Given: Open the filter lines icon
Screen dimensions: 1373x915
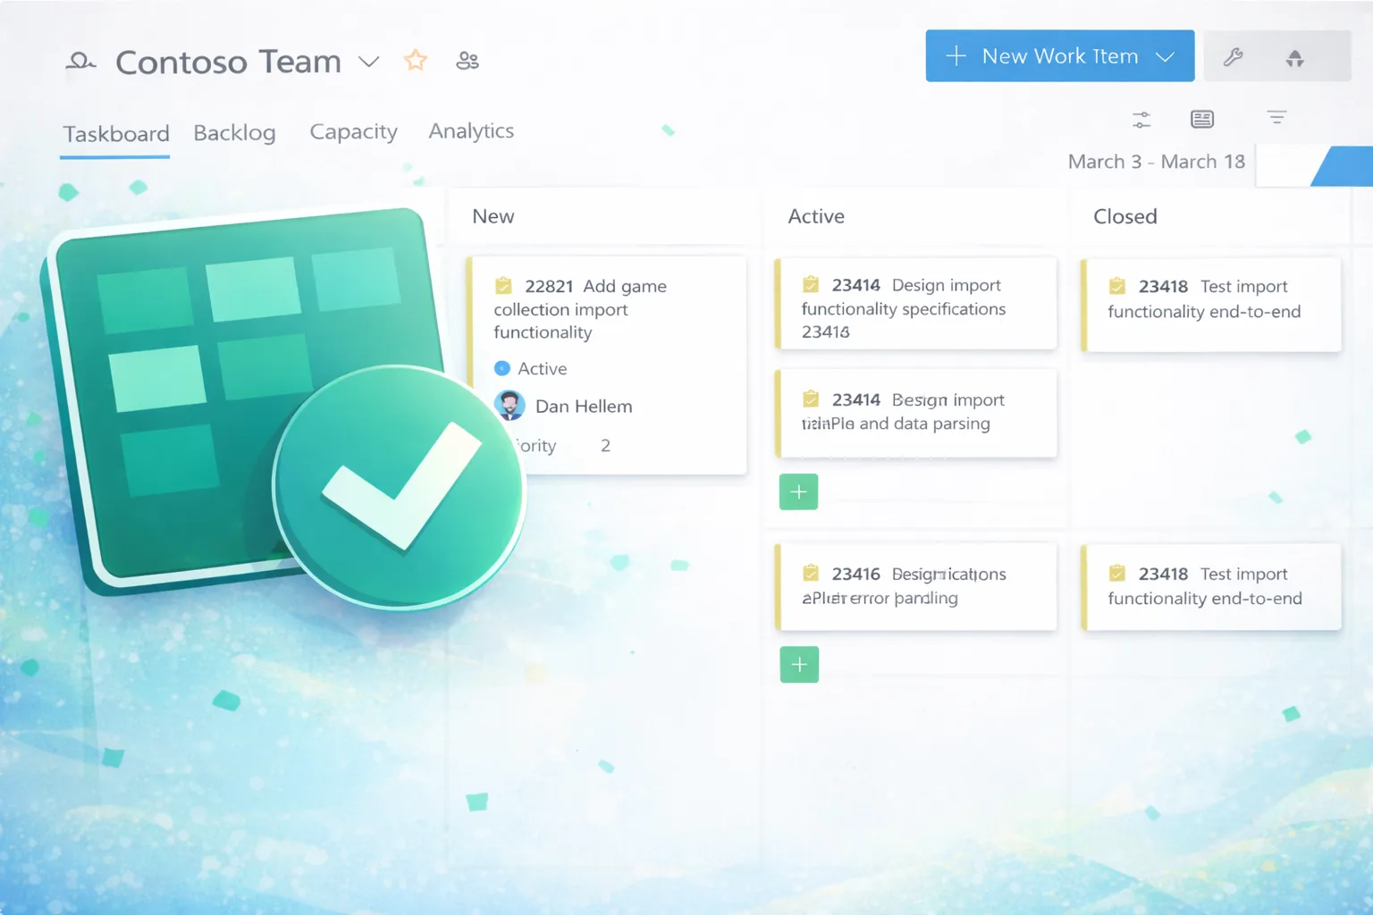Looking at the screenshot, I should (x=1276, y=118).
